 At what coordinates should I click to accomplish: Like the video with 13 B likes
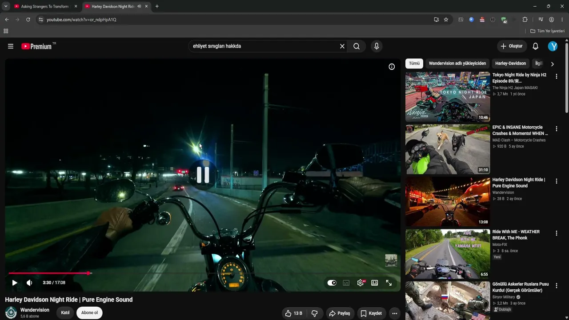[294, 313]
